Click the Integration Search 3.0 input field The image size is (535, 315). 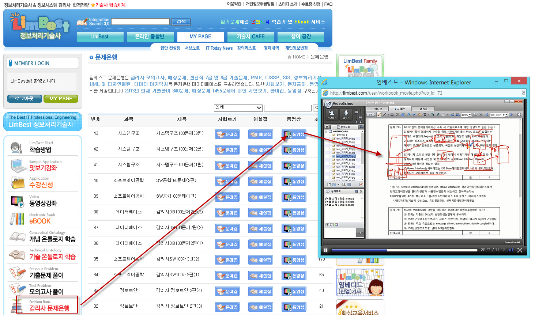point(140,22)
